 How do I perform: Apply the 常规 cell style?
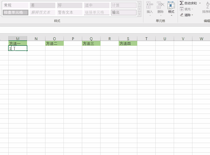pos(15,5)
